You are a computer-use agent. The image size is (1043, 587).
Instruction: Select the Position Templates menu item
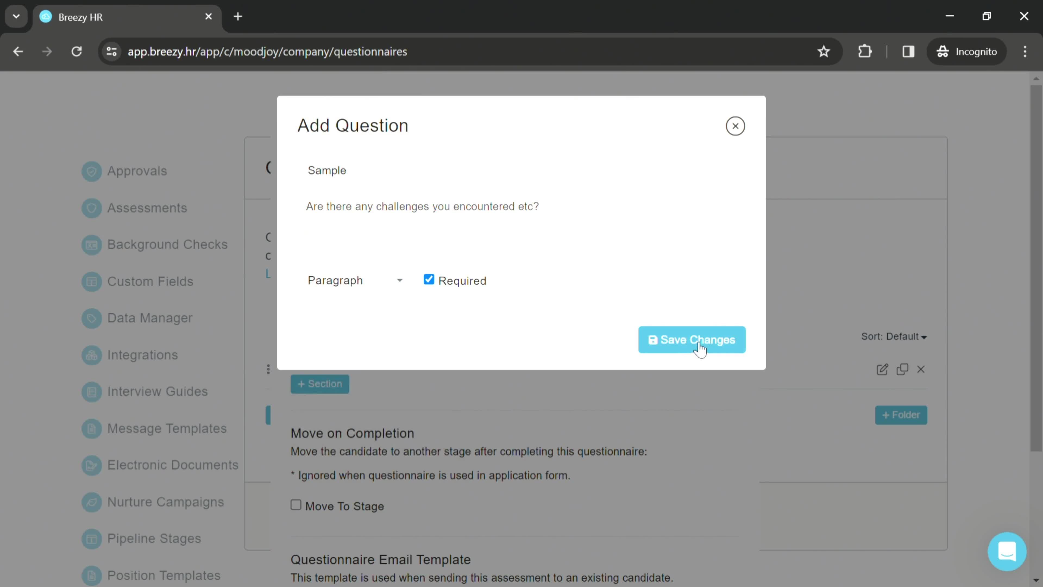163,575
